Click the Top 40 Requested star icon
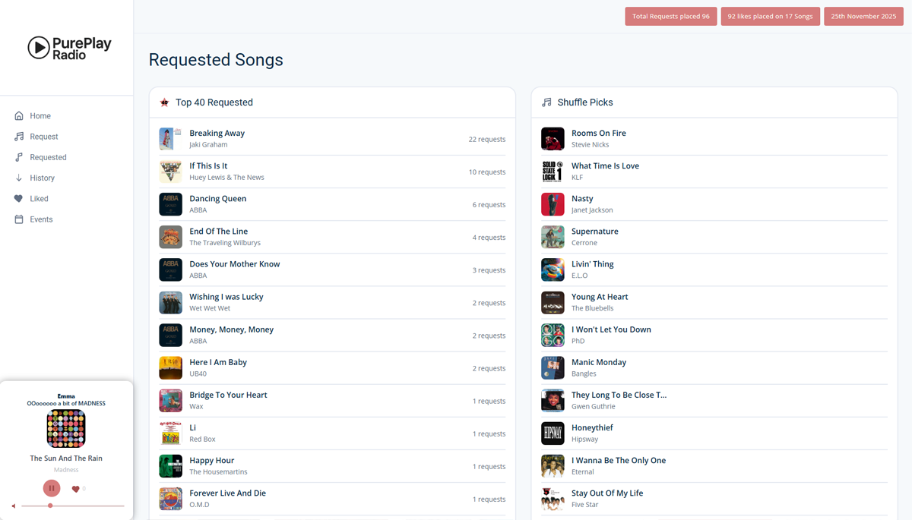This screenshot has height=520, width=912. [x=164, y=102]
